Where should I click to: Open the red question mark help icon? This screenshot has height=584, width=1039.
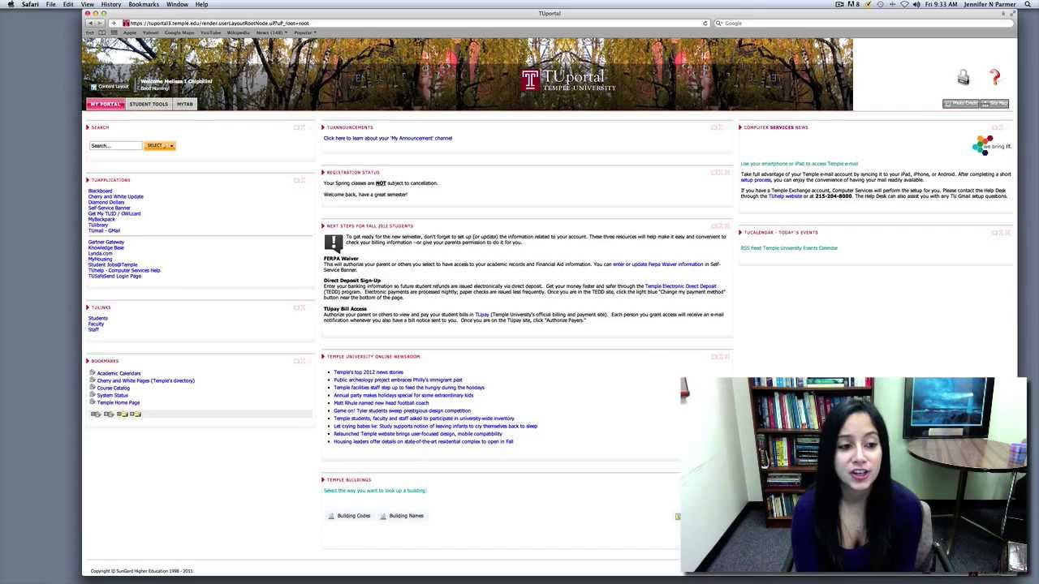pos(995,77)
